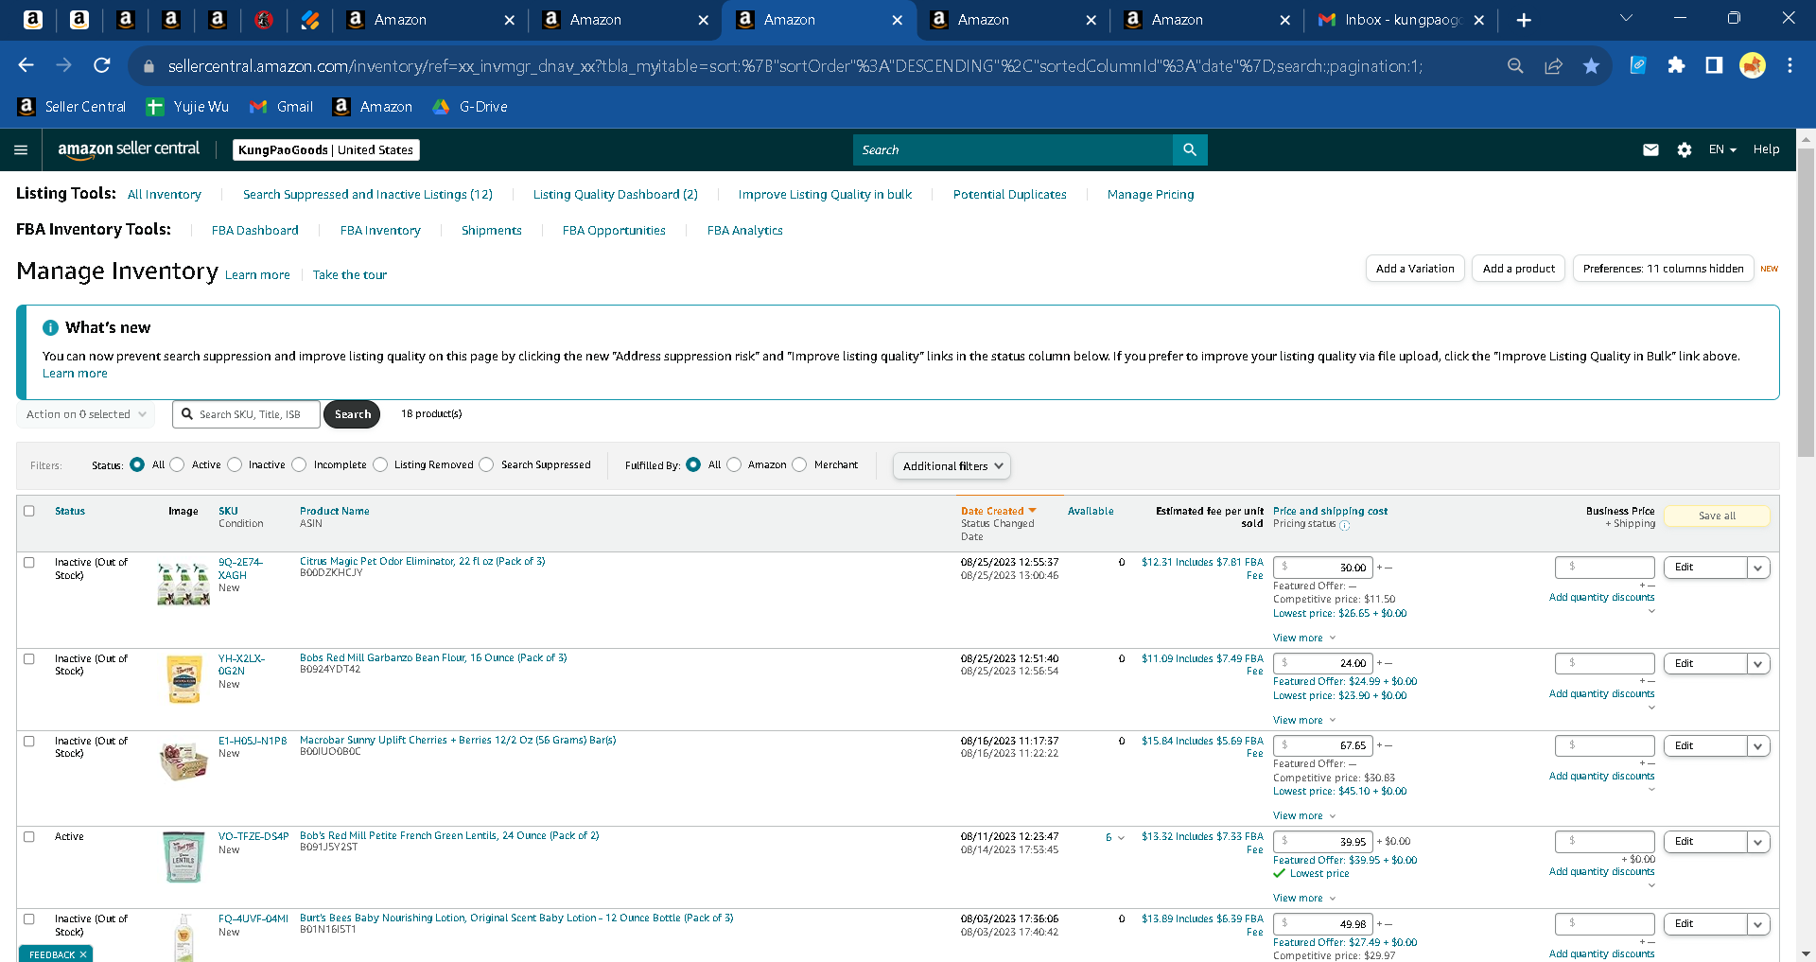
Task: Toggle the browser side panel icon
Action: pyautogui.click(x=1714, y=65)
